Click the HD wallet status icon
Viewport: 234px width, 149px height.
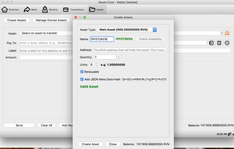tap(225, 134)
